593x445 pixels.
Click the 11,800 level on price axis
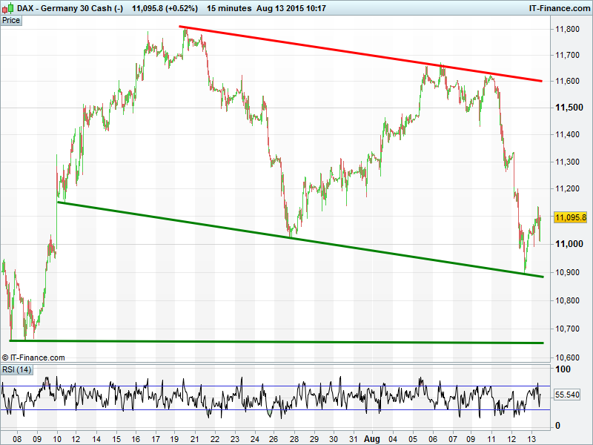[569, 29]
